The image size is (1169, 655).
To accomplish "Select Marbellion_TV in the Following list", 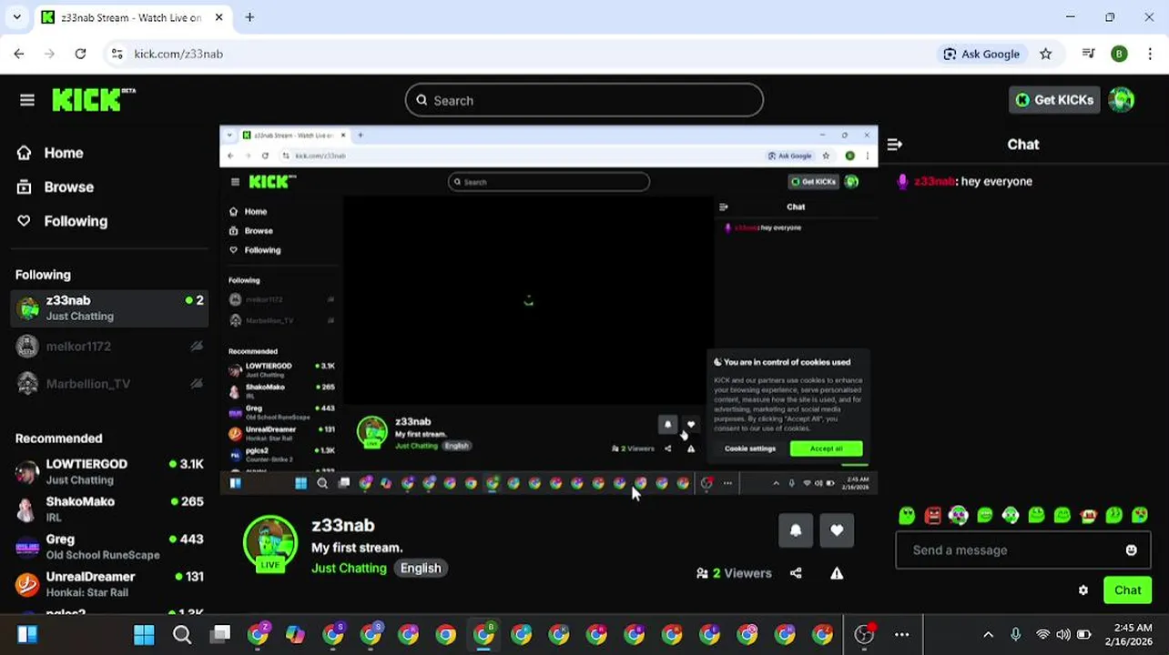I will tap(109, 384).
